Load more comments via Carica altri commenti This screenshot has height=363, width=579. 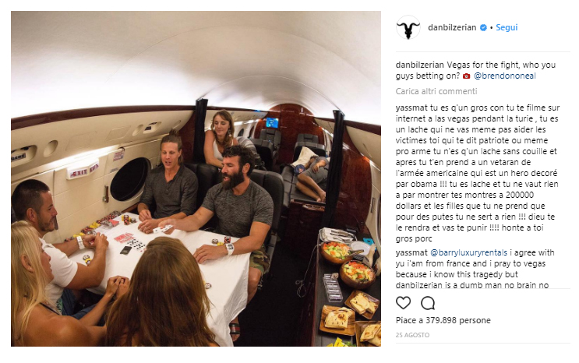tap(436, 91)
